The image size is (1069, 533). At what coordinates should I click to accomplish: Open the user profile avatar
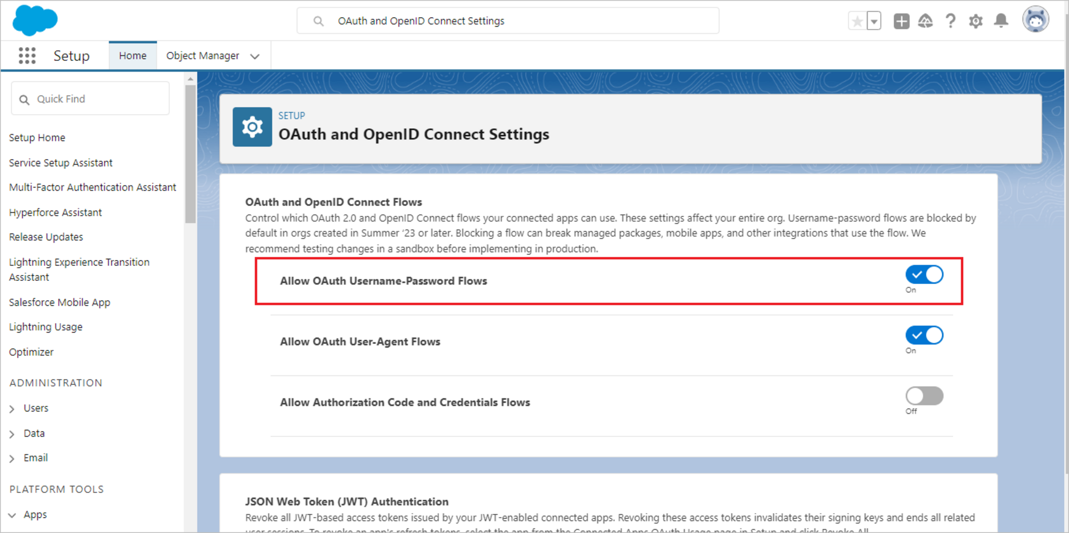coord(1035,20)
